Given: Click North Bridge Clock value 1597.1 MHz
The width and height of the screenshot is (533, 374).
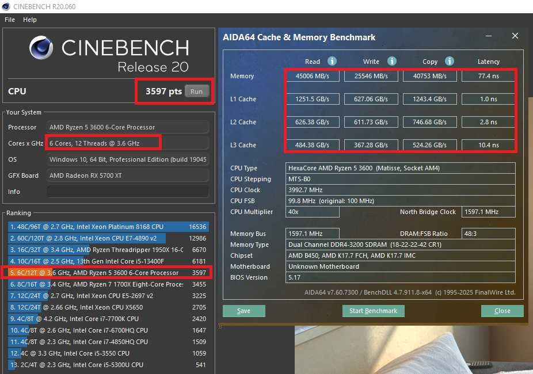Looking at the screenshot, I should click(489, 212).
